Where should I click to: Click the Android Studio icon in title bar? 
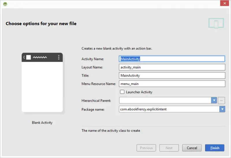pyautogui.click(x=5, y=4)
